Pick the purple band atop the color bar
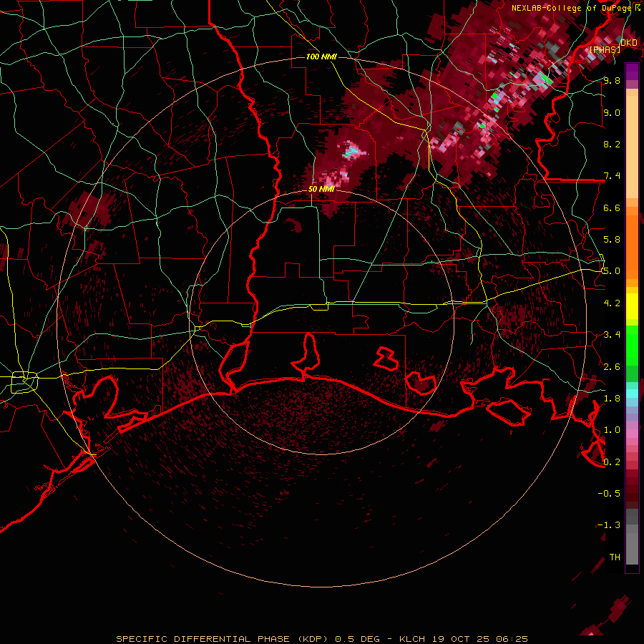The height and width of the screenshot is (644, 644). 632,72
